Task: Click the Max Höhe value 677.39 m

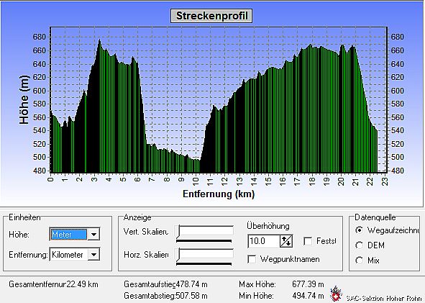Action: 308,284
